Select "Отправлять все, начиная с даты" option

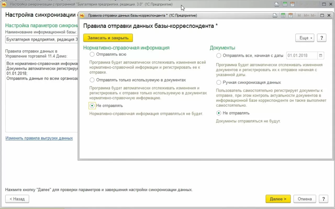tap(219, 55)
